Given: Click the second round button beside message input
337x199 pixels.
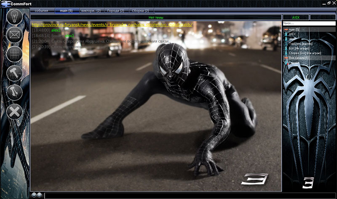Looking at the screenshot, I should pos(39,195).
